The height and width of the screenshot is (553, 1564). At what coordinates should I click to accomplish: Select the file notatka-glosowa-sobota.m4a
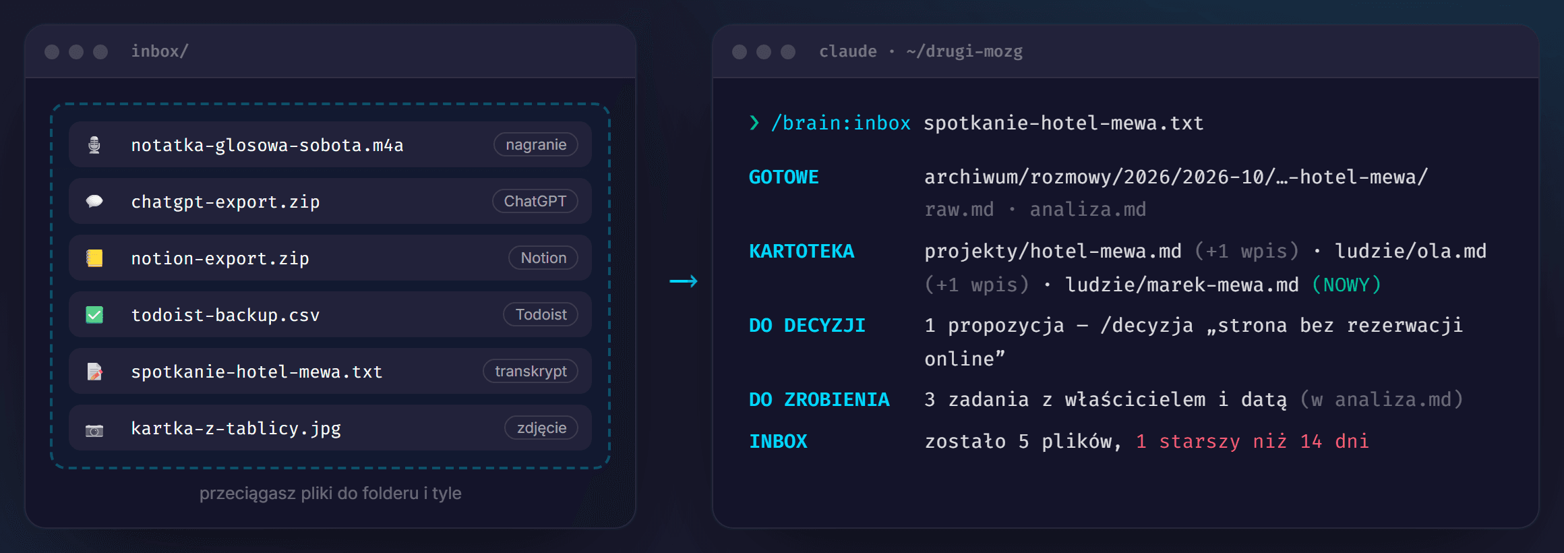pyautogui.click(x=330, y=145)
